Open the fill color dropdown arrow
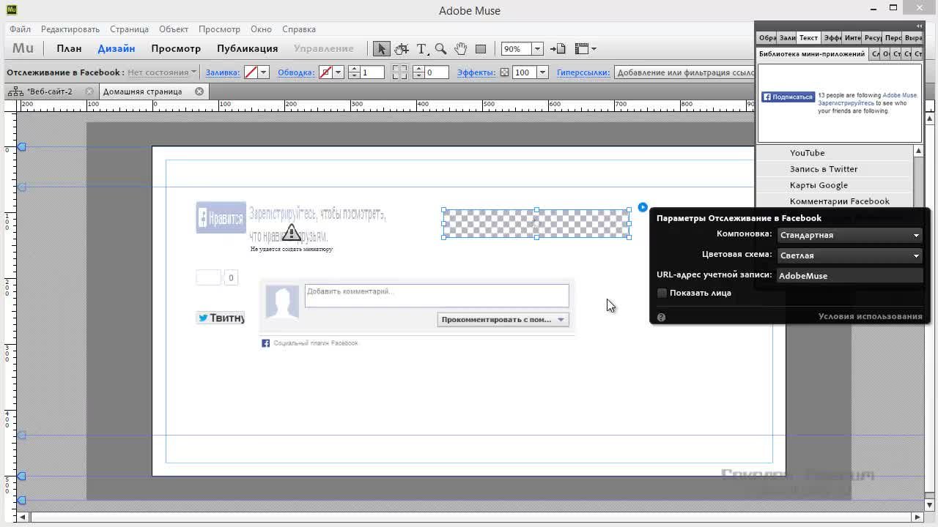This screenshot has width=938, height=527. pos(264,72)
